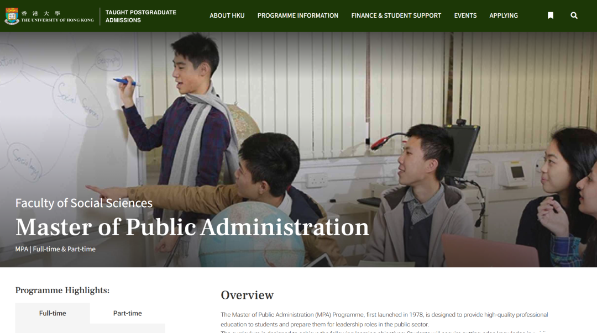This screenshot has height=333, width=597.
Task: Click the HKU crest logo
Action: pyautogui.click(x=12, y=16)
